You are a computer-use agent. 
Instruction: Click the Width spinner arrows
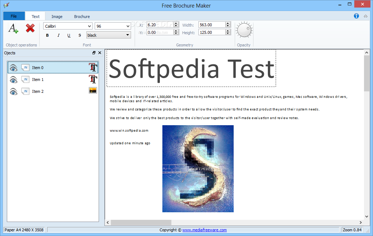(228, 25)
